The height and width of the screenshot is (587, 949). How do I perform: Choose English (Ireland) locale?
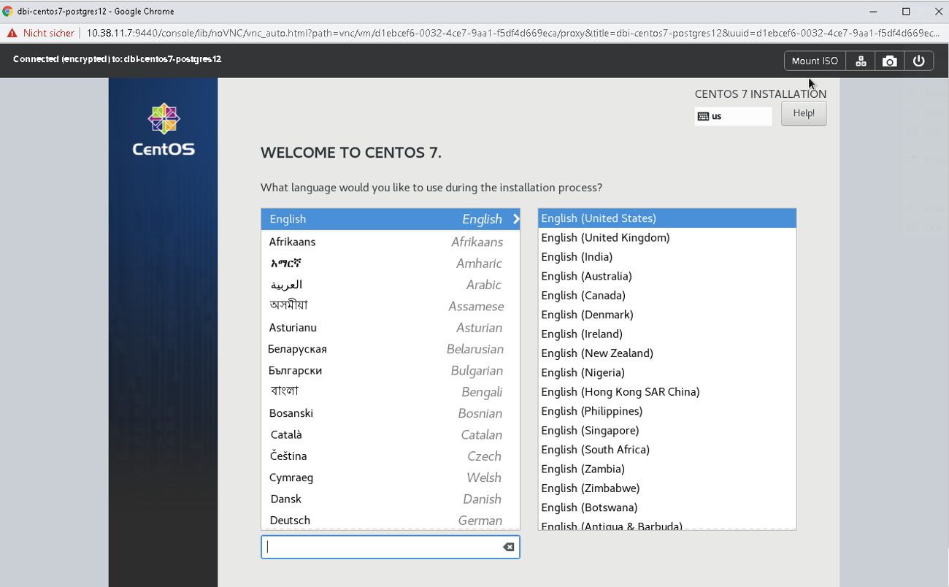[667, 334]
